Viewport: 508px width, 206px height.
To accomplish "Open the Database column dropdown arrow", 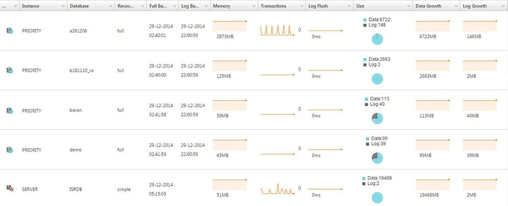I will coord(111,6).
